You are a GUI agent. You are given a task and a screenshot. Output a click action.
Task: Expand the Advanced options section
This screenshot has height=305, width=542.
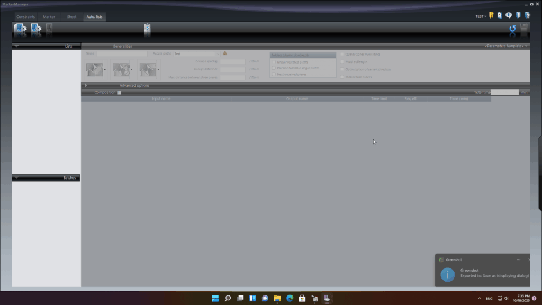[x=86, y=85]
